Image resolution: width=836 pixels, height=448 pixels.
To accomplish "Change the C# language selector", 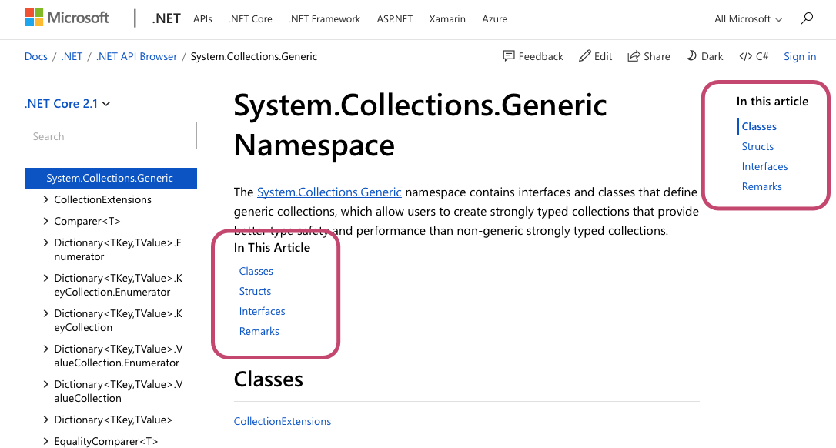I will point(754,56).
